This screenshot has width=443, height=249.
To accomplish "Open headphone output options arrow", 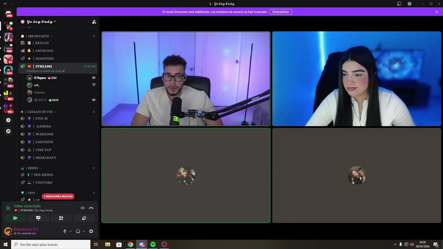I will 84,231.
